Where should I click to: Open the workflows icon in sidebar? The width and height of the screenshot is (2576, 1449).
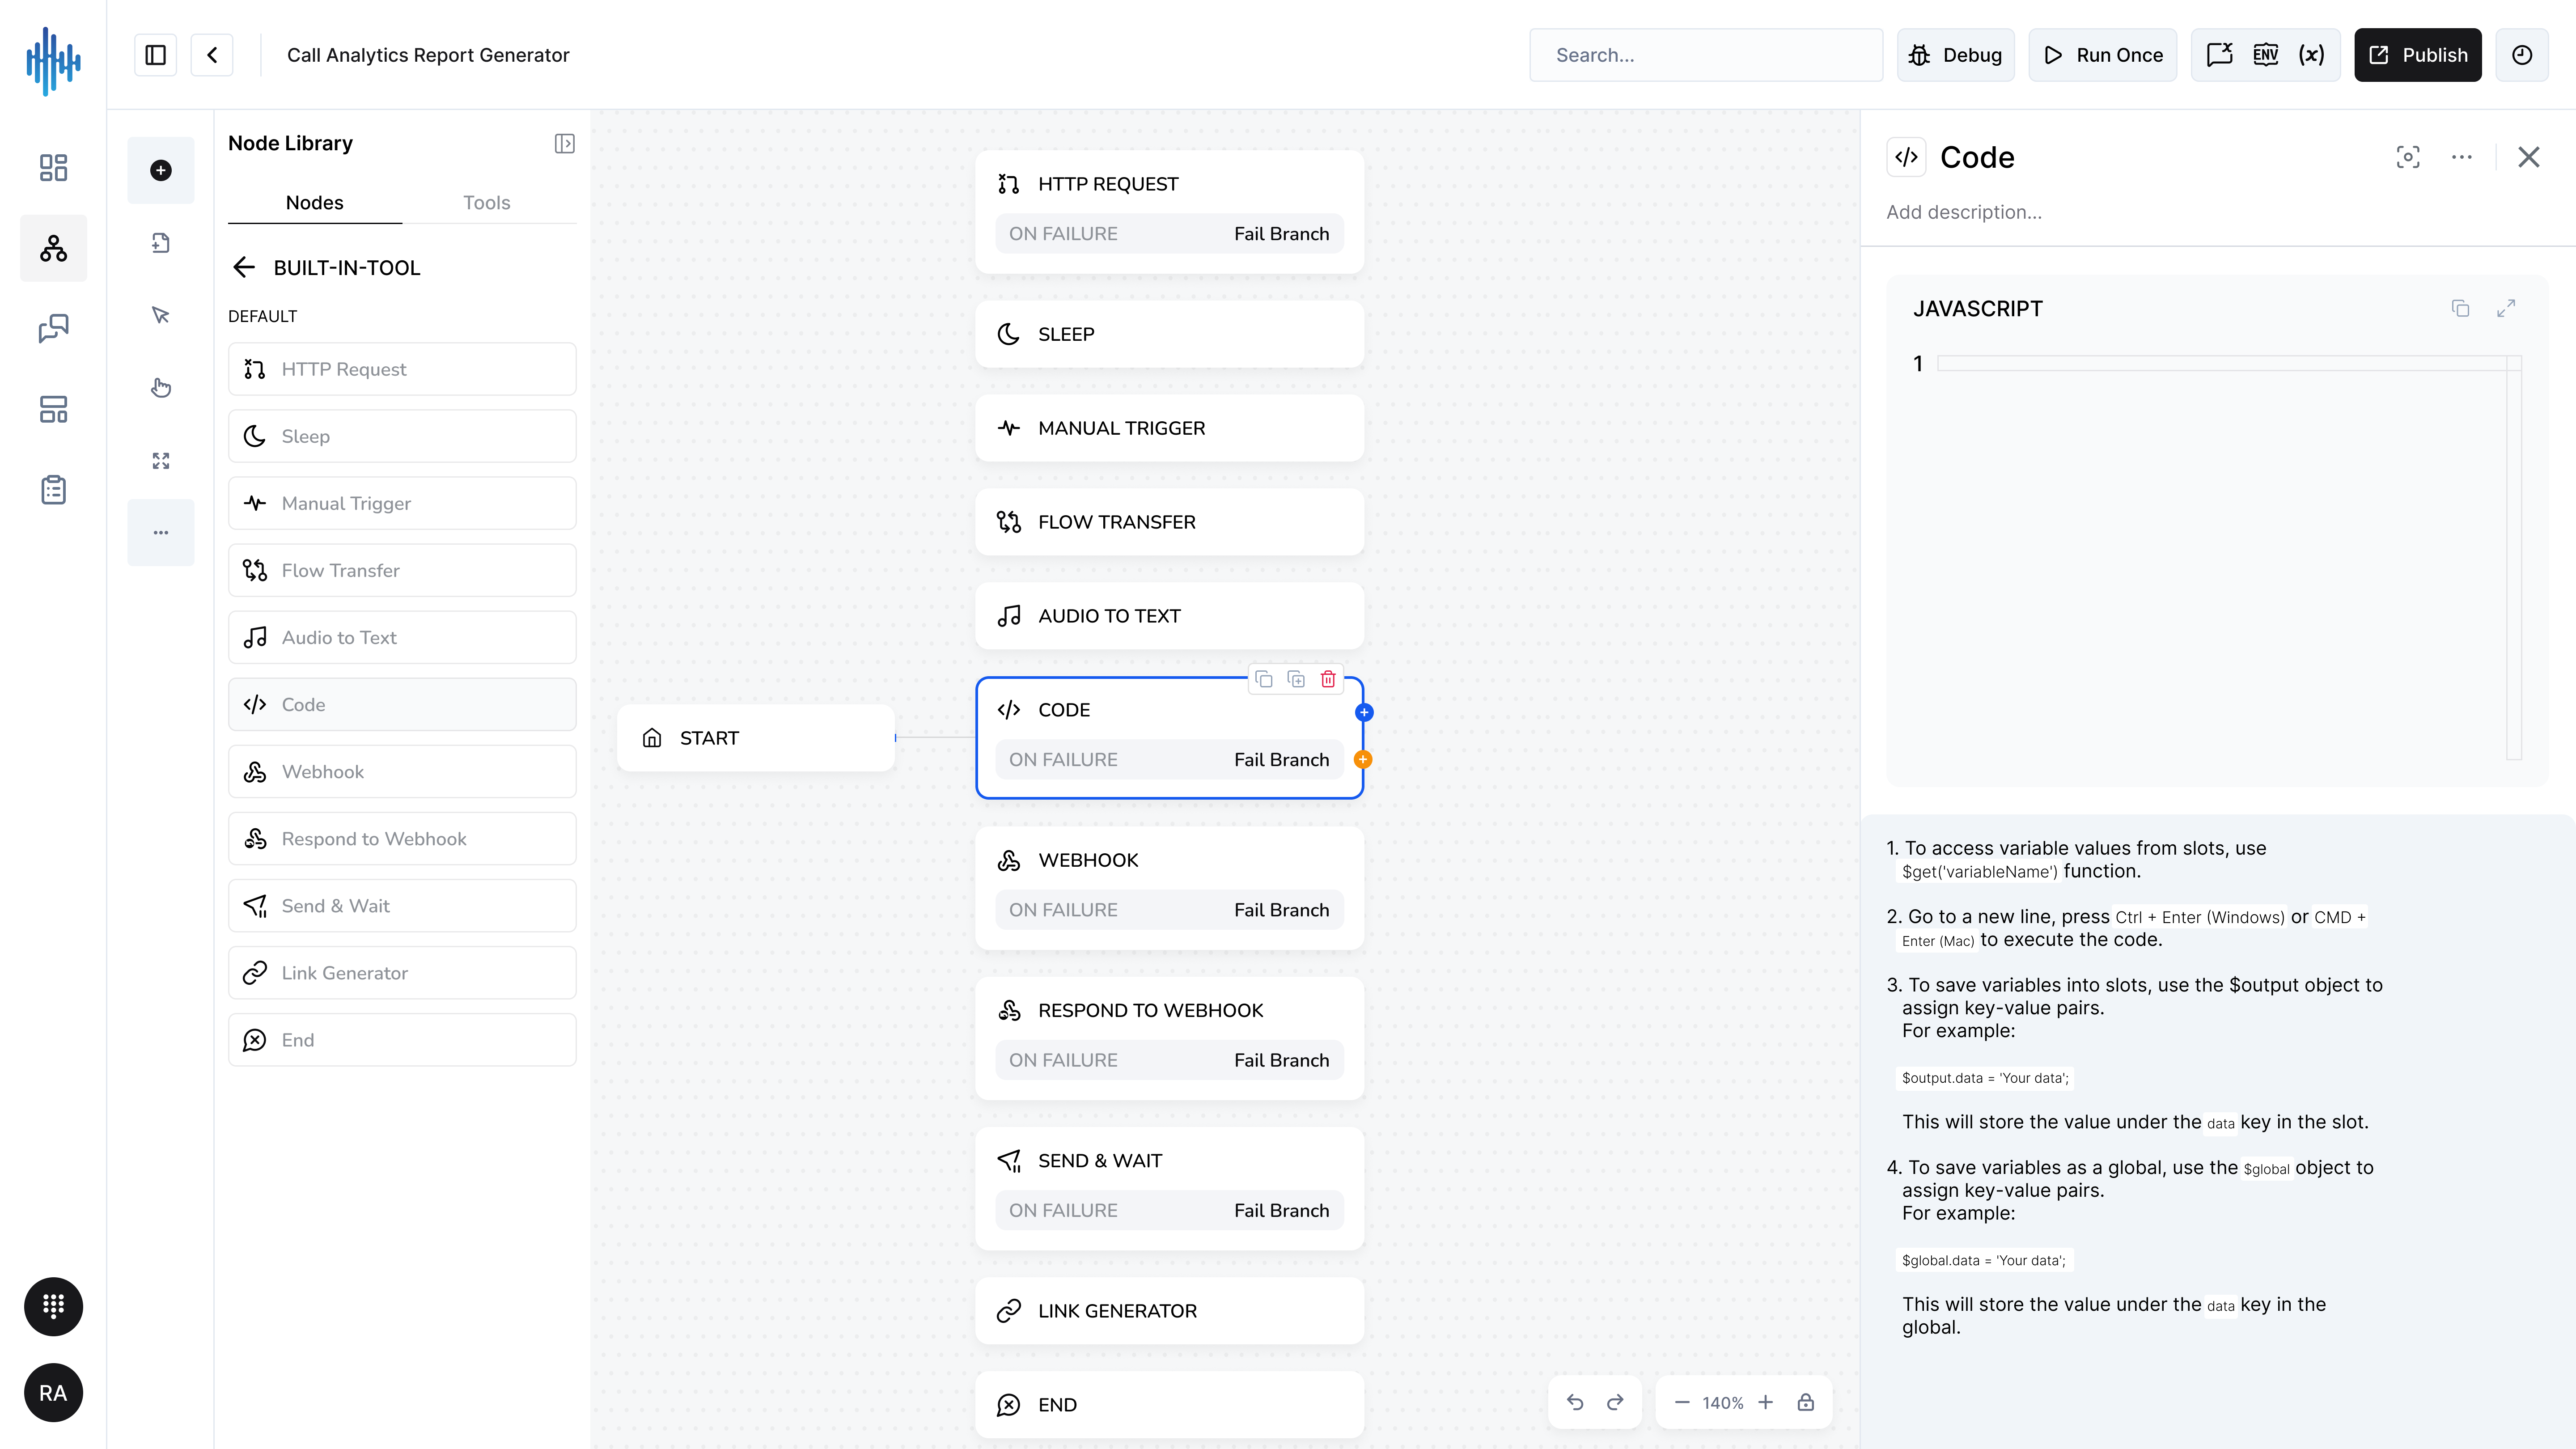pyautogui.click(x=53, y=248)
